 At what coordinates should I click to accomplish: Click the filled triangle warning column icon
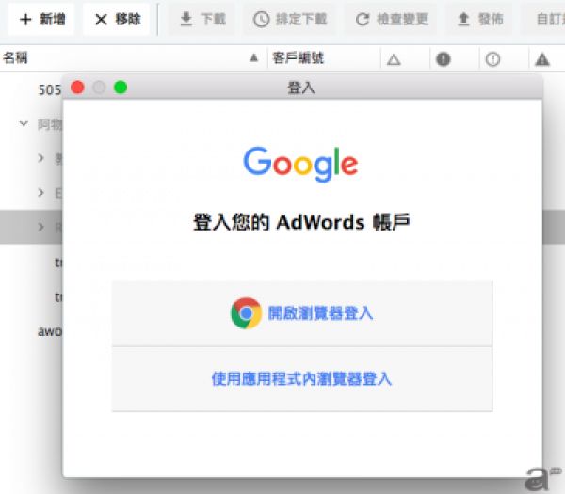(542, 59)
